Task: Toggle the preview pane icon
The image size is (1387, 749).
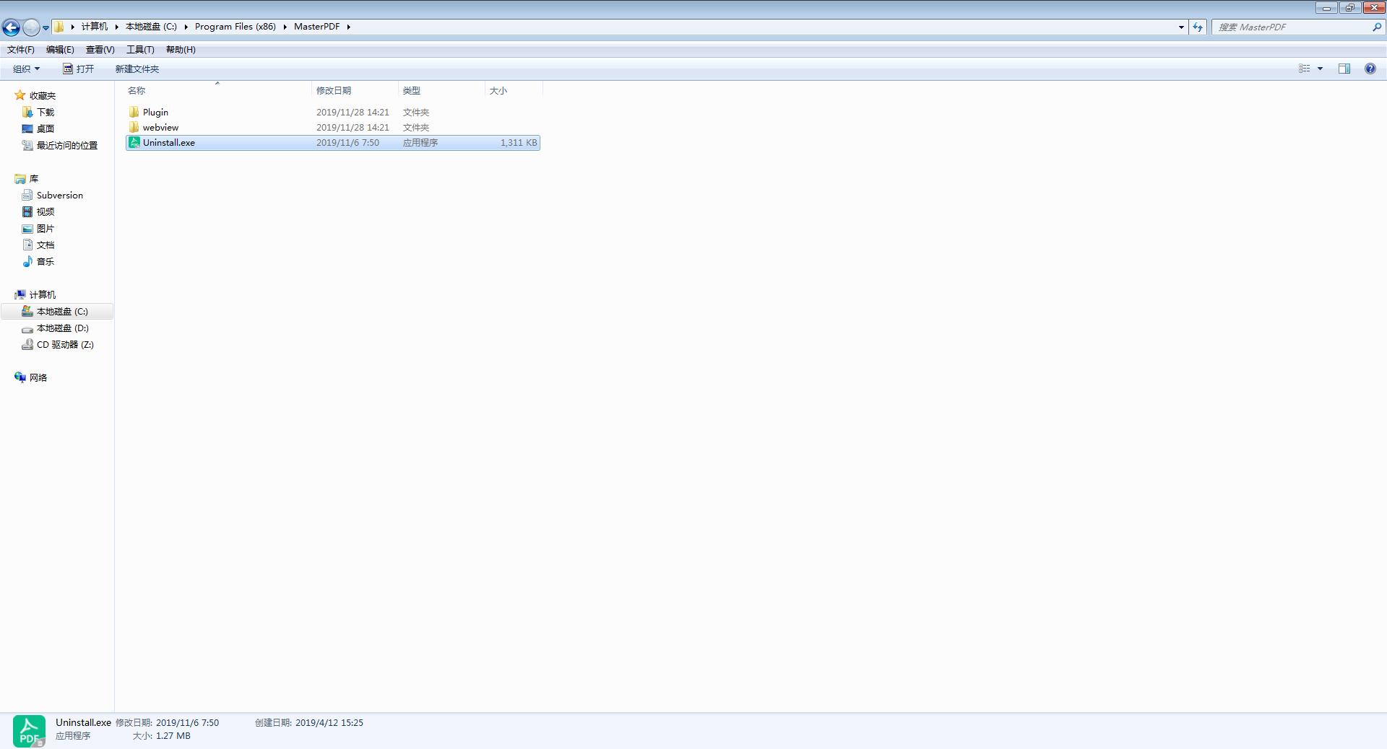Action: pos(1344,69)
